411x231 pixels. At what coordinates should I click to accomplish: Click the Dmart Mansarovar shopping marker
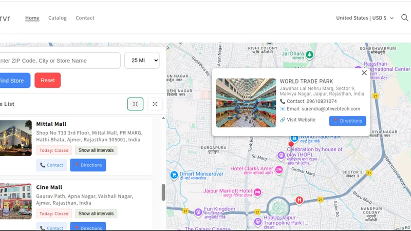tap(174, 175)
